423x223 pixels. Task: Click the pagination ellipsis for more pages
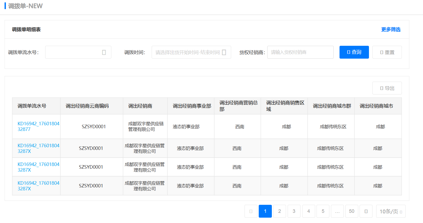[337, 211]
